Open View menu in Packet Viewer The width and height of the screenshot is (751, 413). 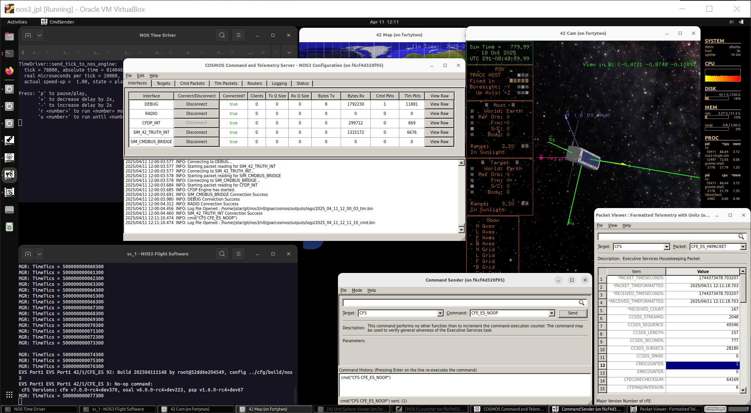(x=613, y=225)
